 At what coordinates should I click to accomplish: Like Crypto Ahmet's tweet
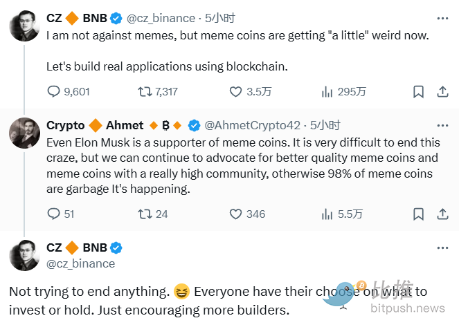tap(236, 214)
